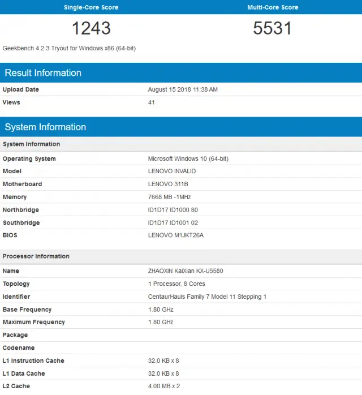362x395 pixels.
Task: Click the Operating System label
Action: pos(29,158)
